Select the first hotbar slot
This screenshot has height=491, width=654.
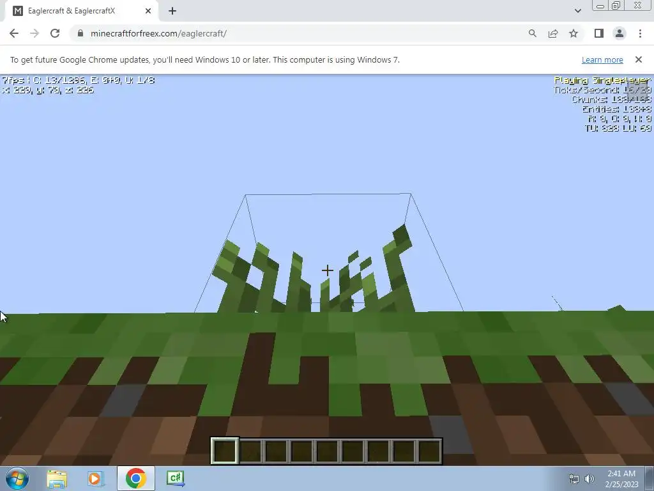point(225,451)
